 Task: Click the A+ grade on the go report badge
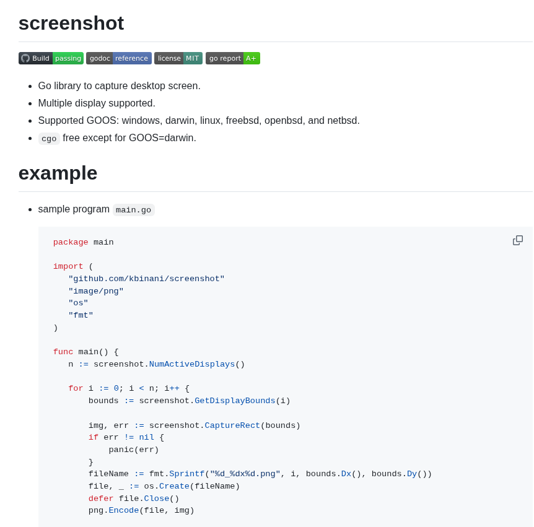click(x=251, y=58)
